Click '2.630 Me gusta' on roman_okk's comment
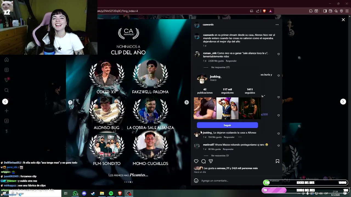 [216, 61]
